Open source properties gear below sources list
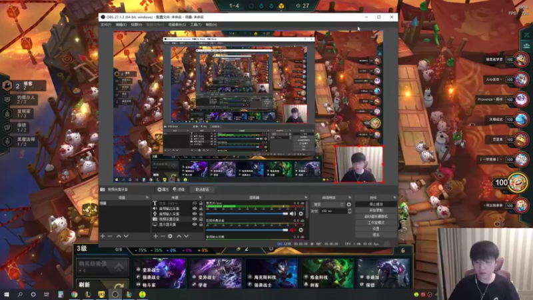The width and height of the screenshot is (533, 300). [x=171, y=236]
